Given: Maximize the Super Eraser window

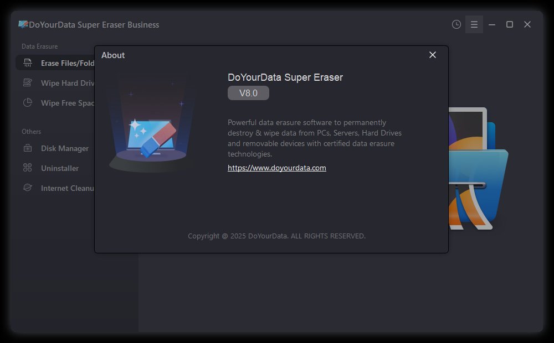Looking at the screenshot, I should (510, 24).
